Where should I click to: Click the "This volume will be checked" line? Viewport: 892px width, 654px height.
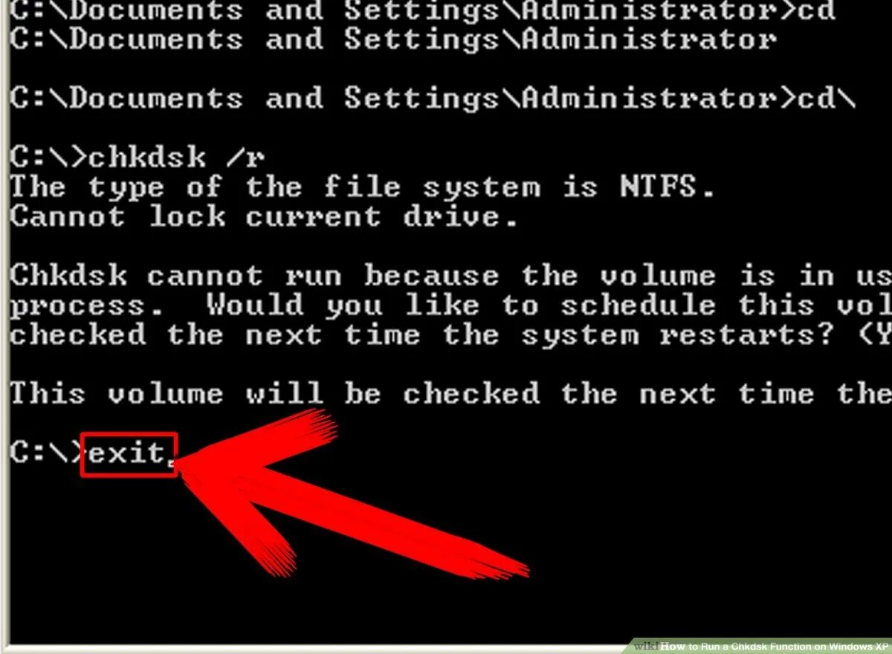450,394
